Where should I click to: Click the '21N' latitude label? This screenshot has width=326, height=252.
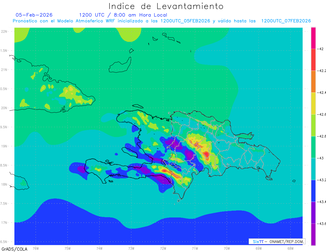pos(4,70)
